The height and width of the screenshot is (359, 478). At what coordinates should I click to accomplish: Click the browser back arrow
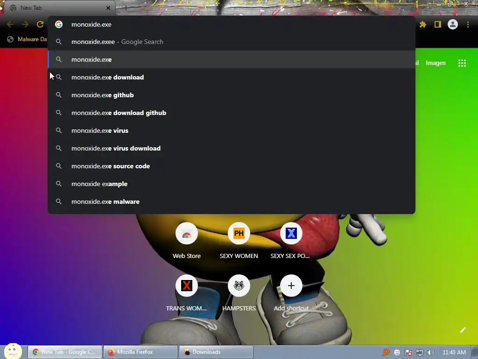click(10, 24)
